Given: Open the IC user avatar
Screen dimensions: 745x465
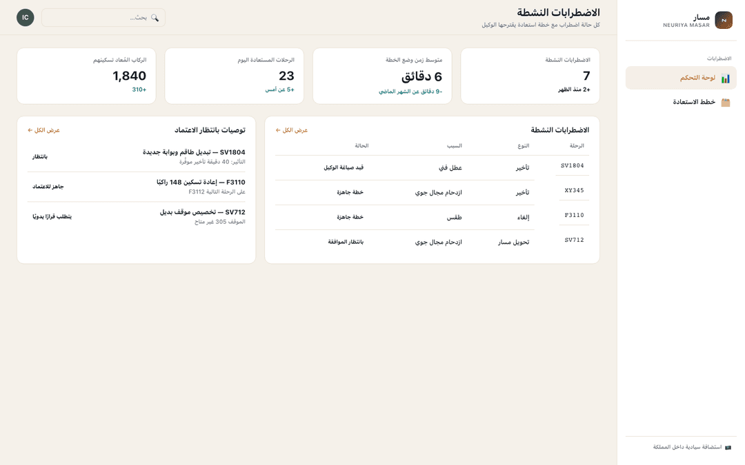Looking at the screenshot, I should pyautogui.click(x=26, y=17).
